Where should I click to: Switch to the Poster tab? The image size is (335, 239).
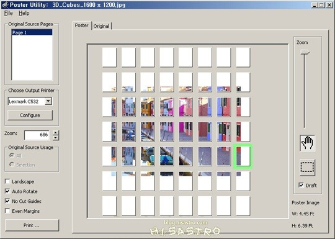[x=82, y=25]
